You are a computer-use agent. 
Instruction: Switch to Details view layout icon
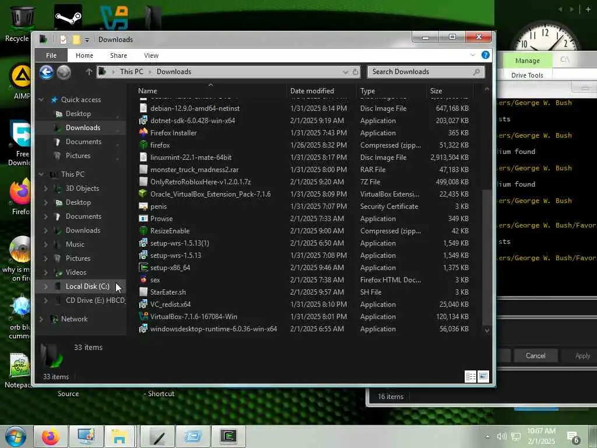pyautogui.click(x=470, y=376)
